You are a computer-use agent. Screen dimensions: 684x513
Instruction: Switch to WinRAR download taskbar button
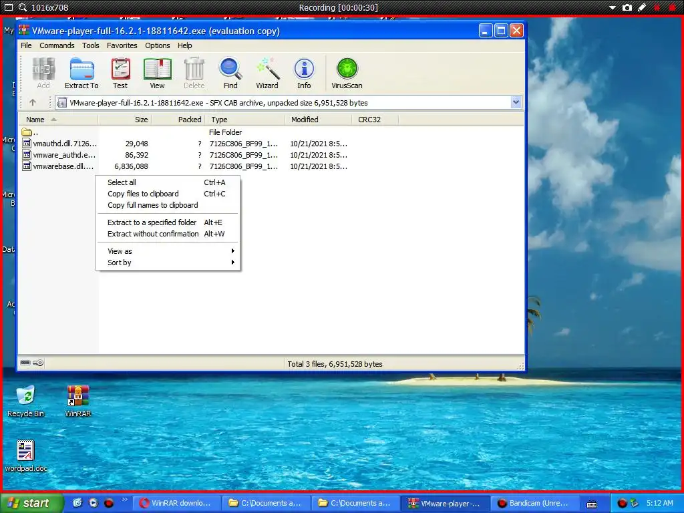tap(176, 503)
